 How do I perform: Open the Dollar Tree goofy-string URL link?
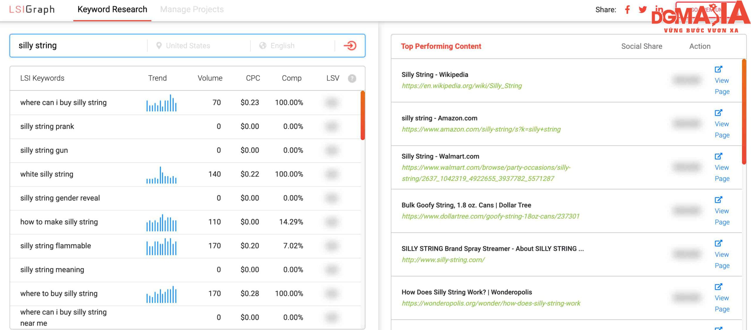pos(490,216)
